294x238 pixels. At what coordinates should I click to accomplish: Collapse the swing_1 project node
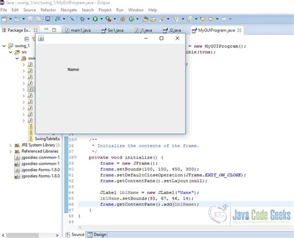coord(4,46)
